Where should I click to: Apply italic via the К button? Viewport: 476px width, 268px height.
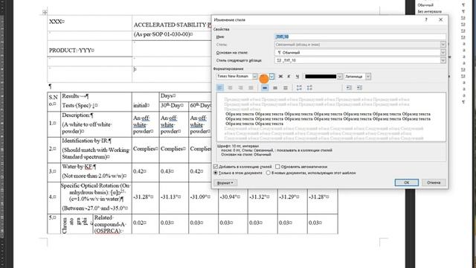289,77
